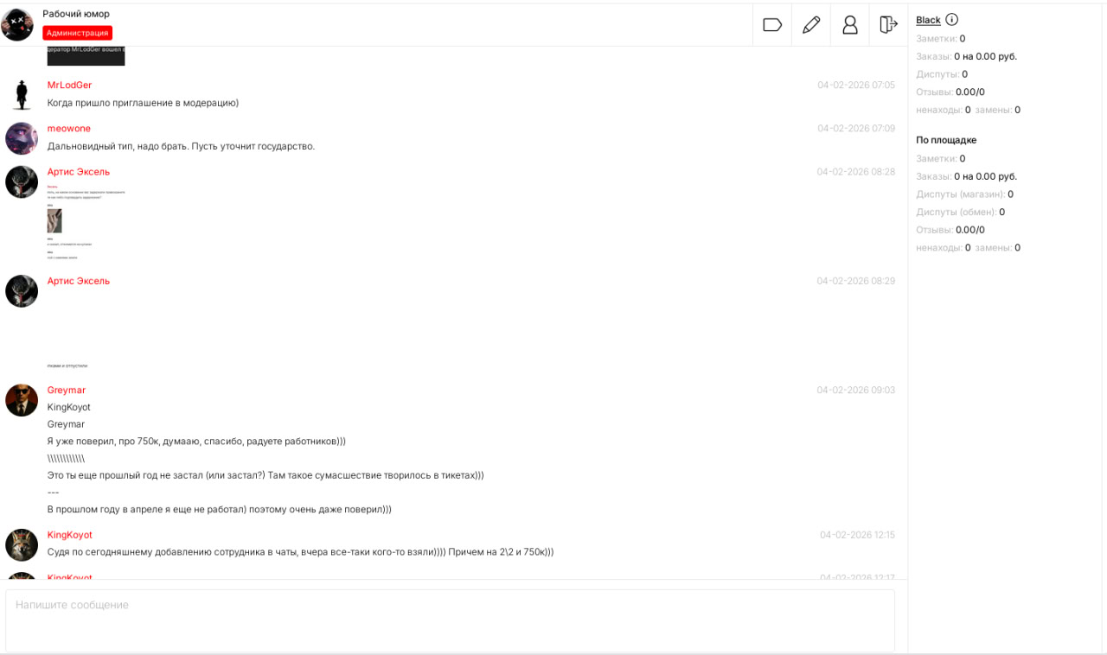Click the exit door icon to leave chat

[x=888, y=25]
